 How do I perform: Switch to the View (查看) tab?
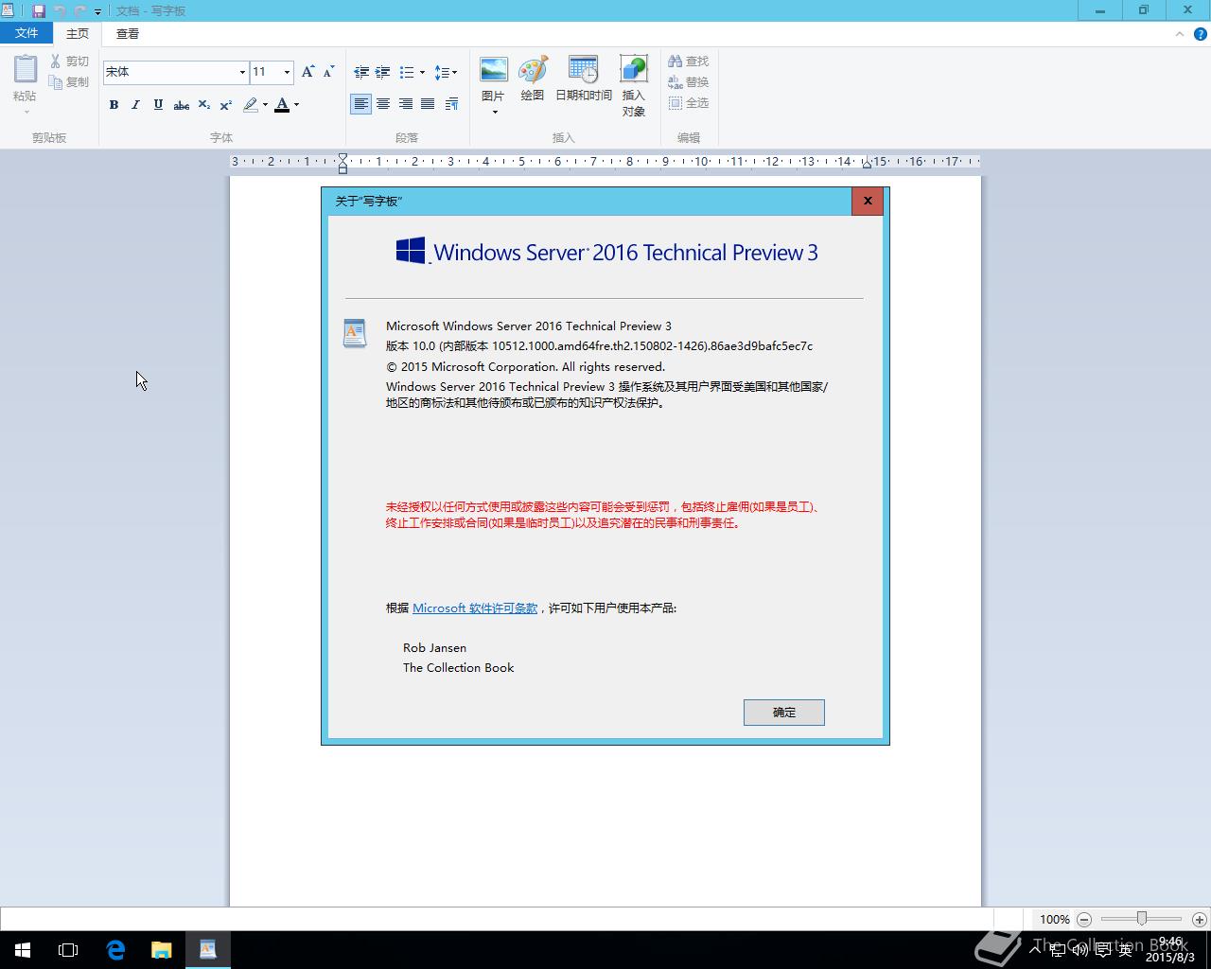128,33
